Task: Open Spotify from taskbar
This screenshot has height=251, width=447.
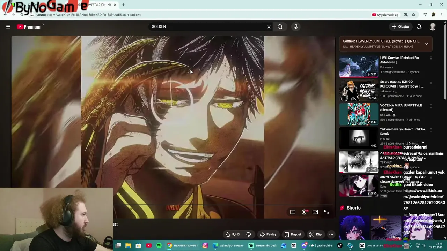Action: pos(159,245)
